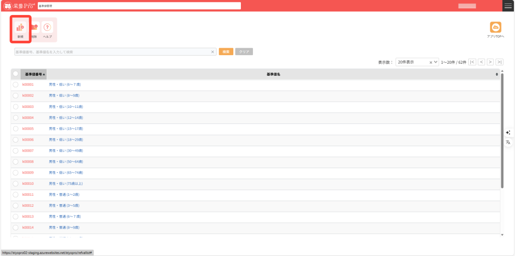The width and height of the screenshot is (515, 256).
Task: Open the k00003 reference value link
Action: pos(28,106)
